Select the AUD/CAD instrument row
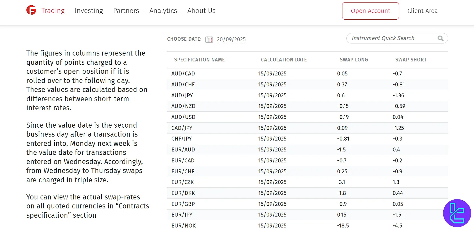474x230 pixels. click(x=183, y=73)
